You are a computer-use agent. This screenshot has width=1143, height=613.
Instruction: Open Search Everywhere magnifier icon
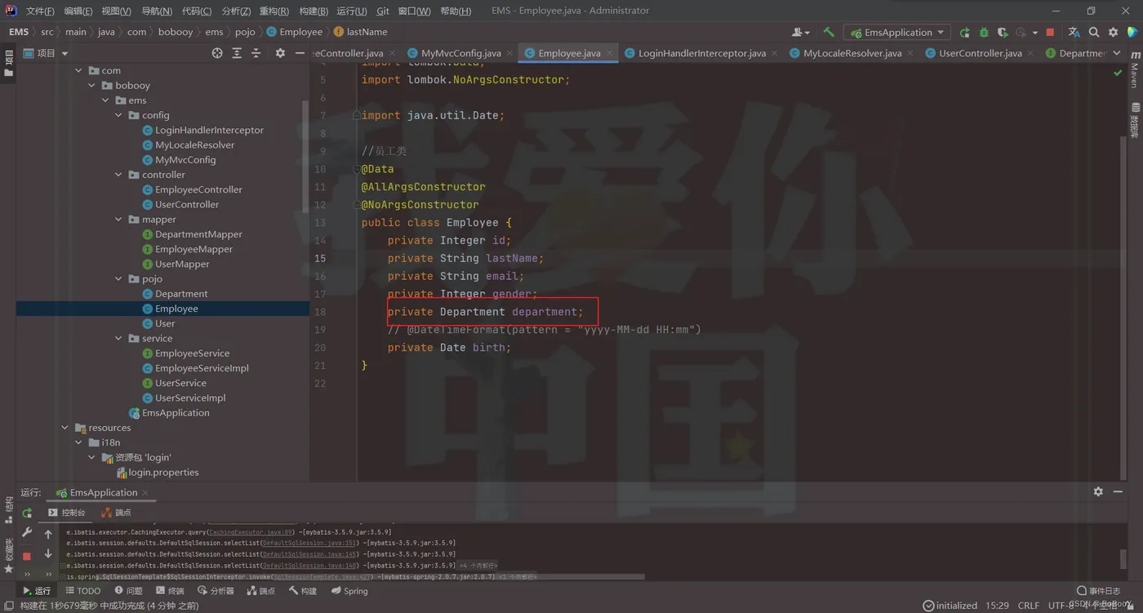1094,33
